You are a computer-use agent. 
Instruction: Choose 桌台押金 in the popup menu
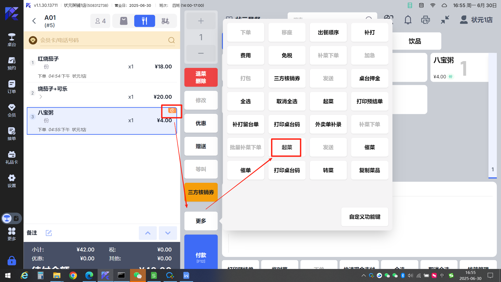click(369, 78)
